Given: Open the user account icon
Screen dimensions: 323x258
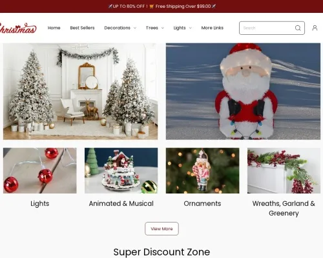Looking at the screenshot, I should coord(315,28).
